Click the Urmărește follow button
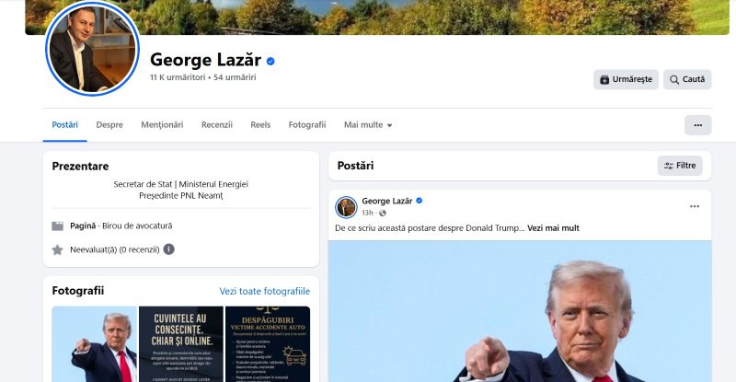The image size is (736, 382). (x=626, y=79)
